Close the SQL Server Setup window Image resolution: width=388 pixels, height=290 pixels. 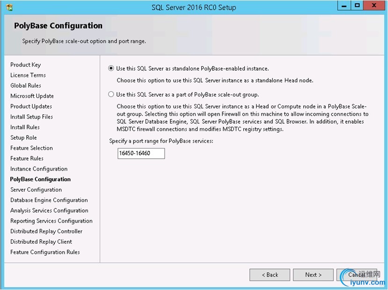pyautogui.click(x=374, y=6)
